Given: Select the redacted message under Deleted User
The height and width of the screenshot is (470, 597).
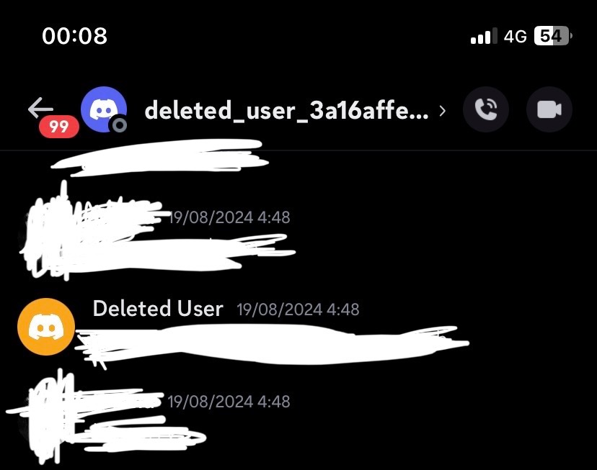Looking at the screenshot, I should [273, 344].
